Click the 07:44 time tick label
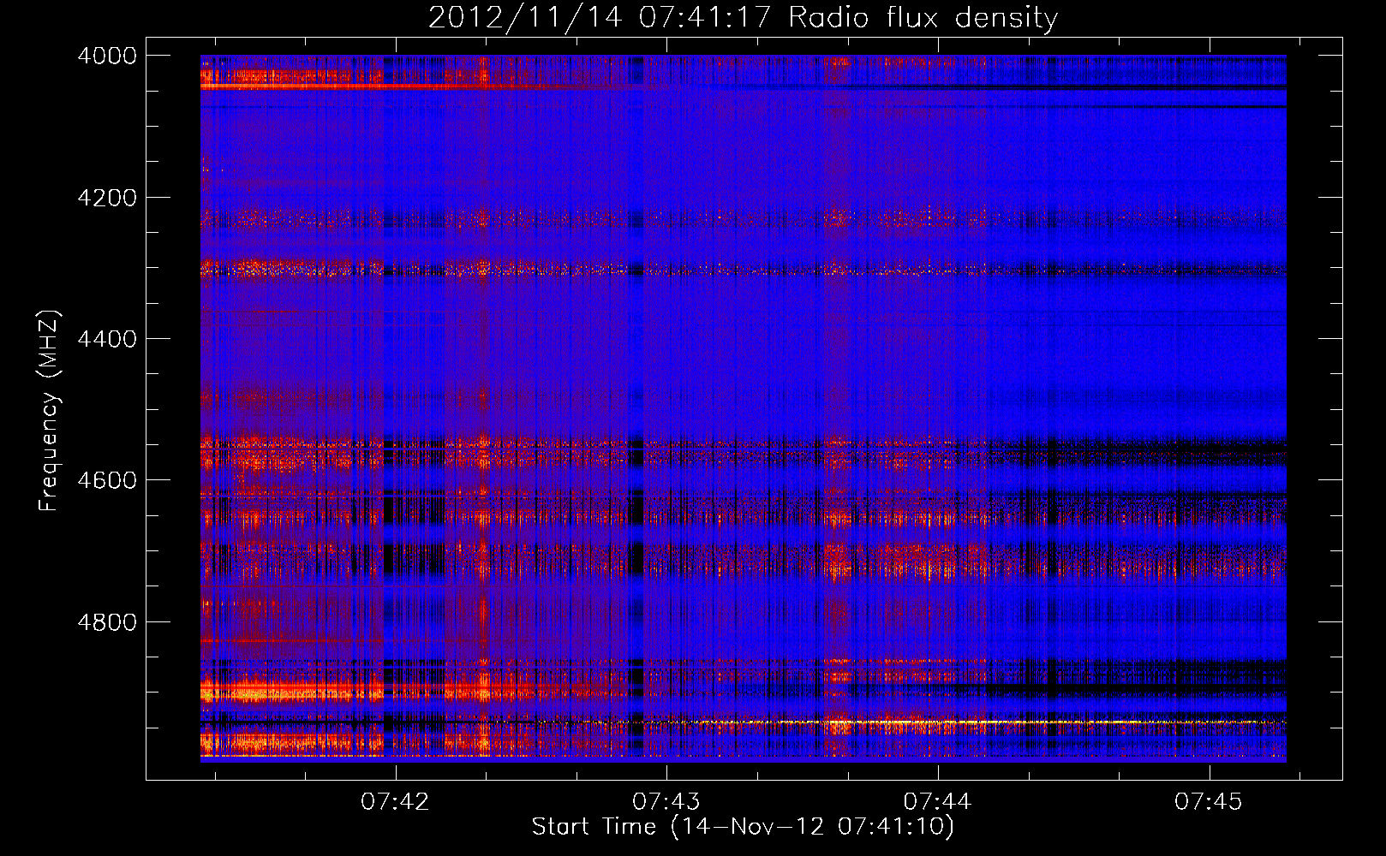This screenshot has width=1386, height=856. [x=938, y=802]
